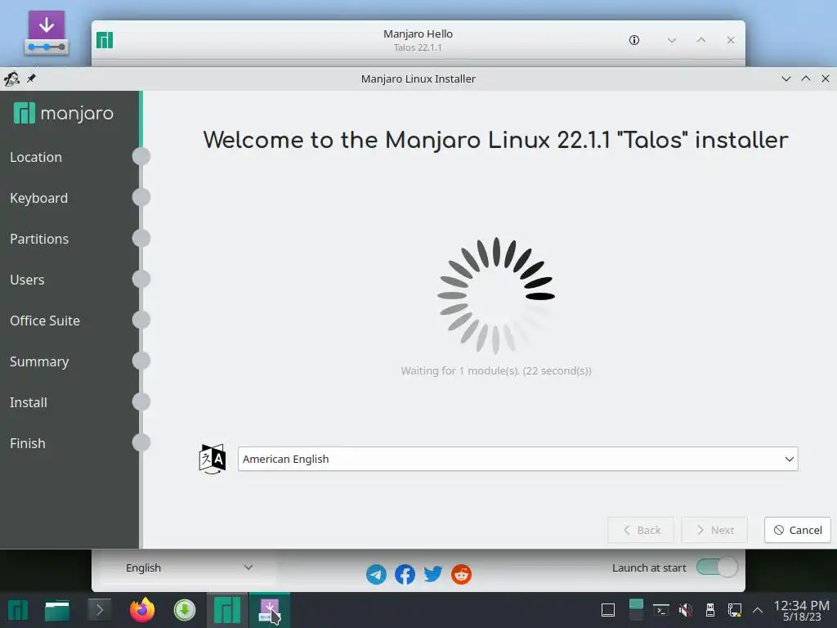Click the Manjaro Linux Installer title bar

pyautogui.click(x=418, y=79)
